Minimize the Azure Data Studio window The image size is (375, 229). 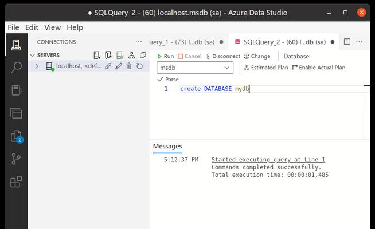329,13
